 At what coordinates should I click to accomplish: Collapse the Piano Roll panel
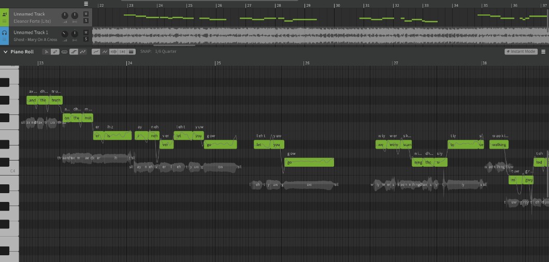tap(5, 52)
